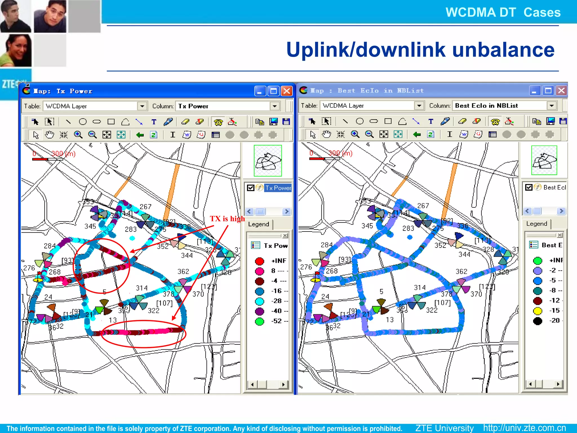
Task: Open the Legend tab in Tx Power window
Action: [259, 224]
